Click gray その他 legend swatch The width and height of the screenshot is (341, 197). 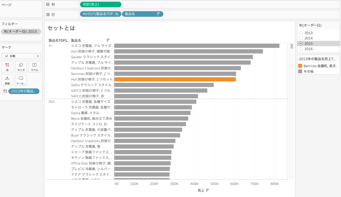300,71
